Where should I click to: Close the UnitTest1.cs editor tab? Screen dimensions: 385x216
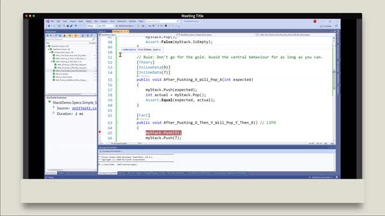coord(128,31)
